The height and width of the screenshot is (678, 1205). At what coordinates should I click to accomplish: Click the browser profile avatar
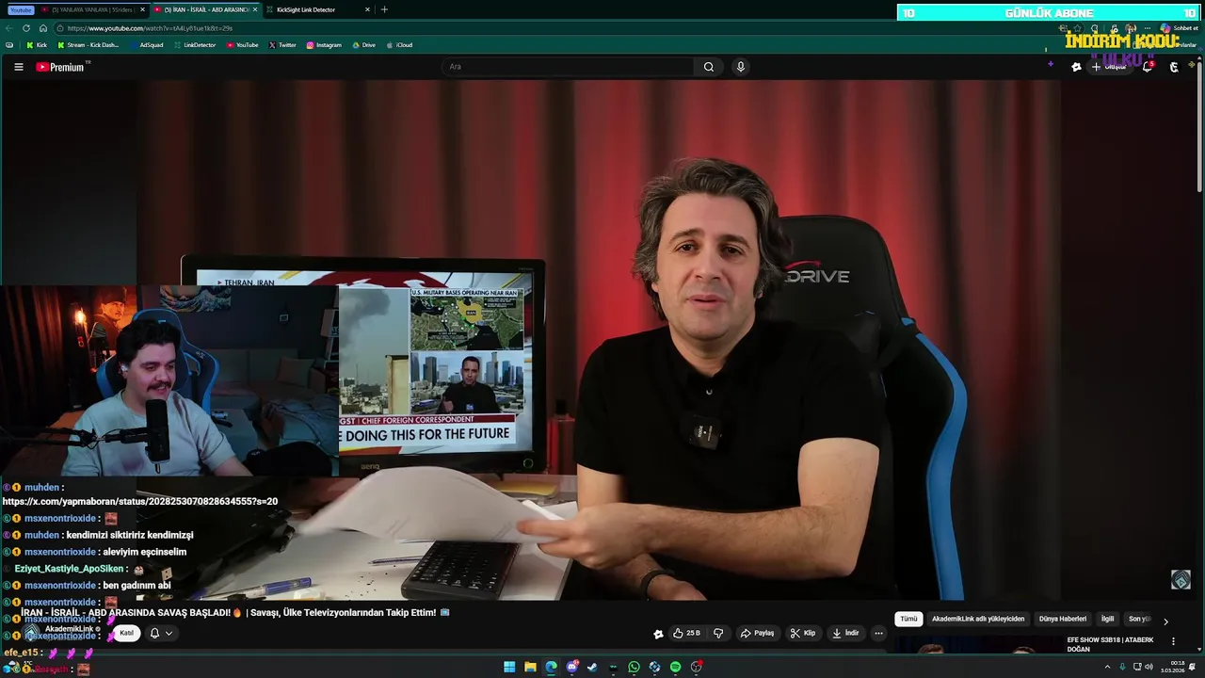pos(1131,28)
